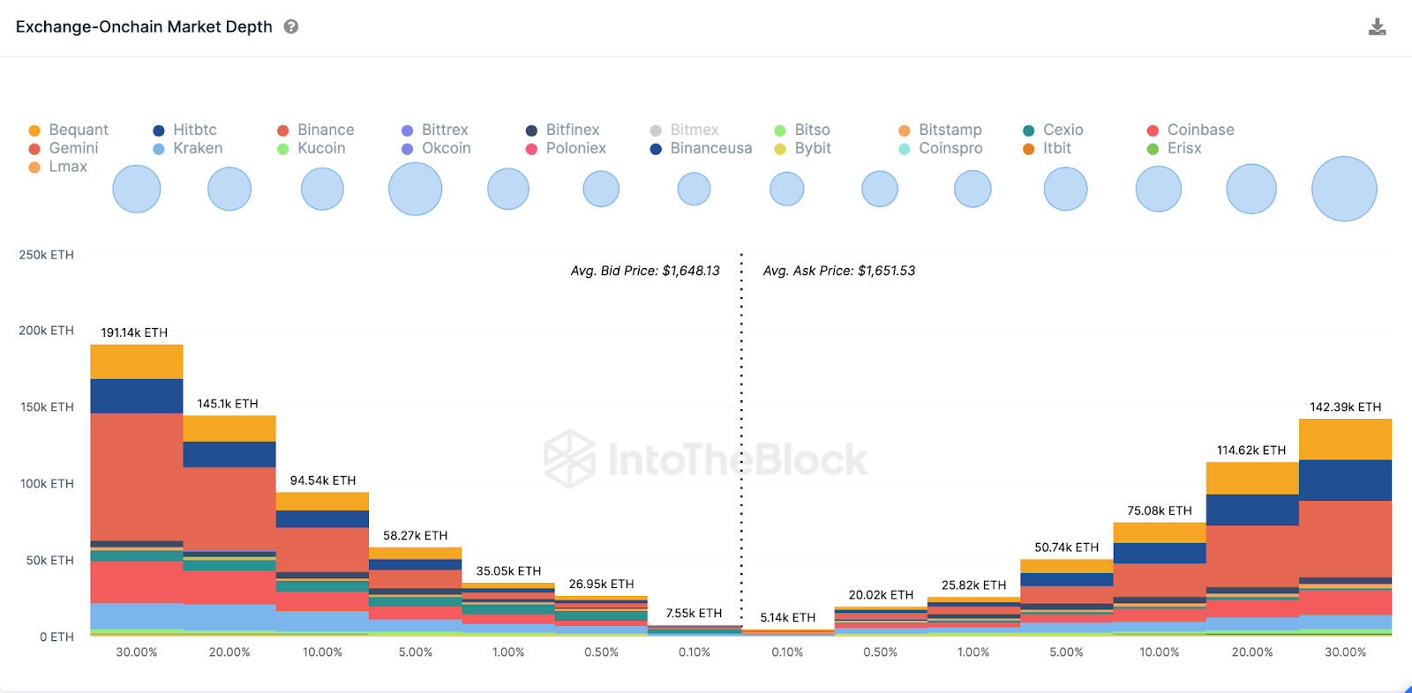Select the exchange bubble below Bequant

pyautogui.click(x=136, y=189)
